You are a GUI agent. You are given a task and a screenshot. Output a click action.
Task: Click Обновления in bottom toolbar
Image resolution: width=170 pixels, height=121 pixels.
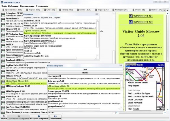(56, 117)
